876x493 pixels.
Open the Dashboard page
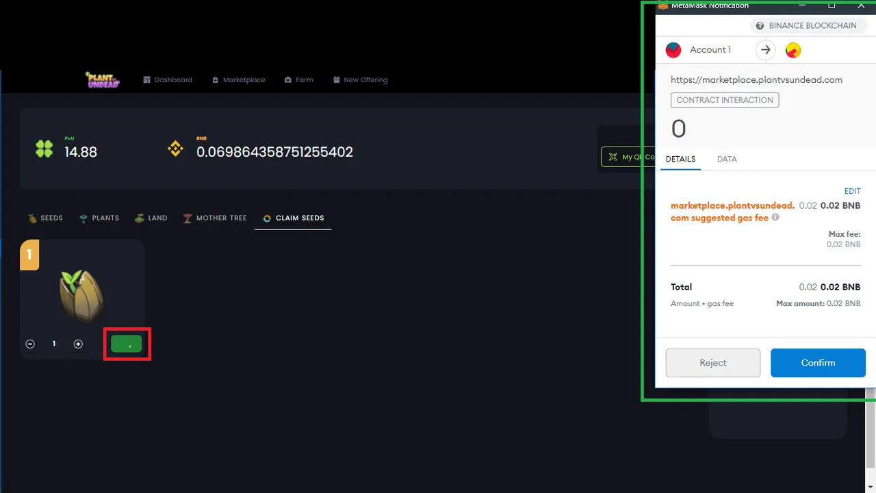coord(168,80)
